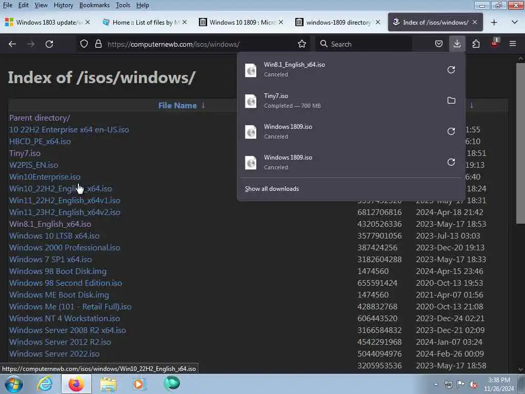Go back to the previous page
525x394 pixels.
click(x=12, y=44)
